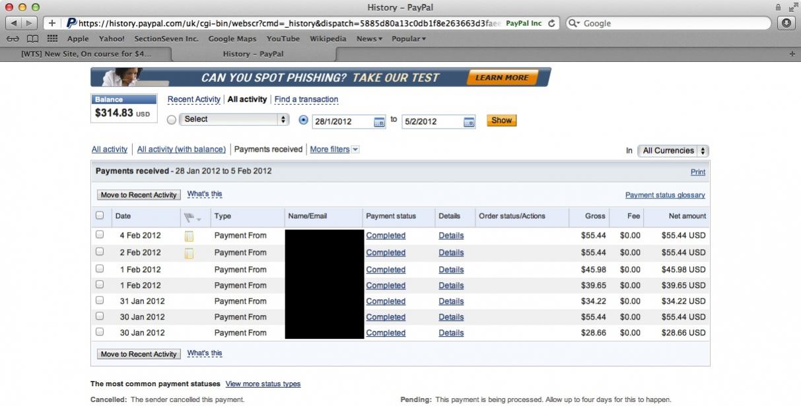
Task: Click the top What's this link
Action: click(x=205, y=194)
